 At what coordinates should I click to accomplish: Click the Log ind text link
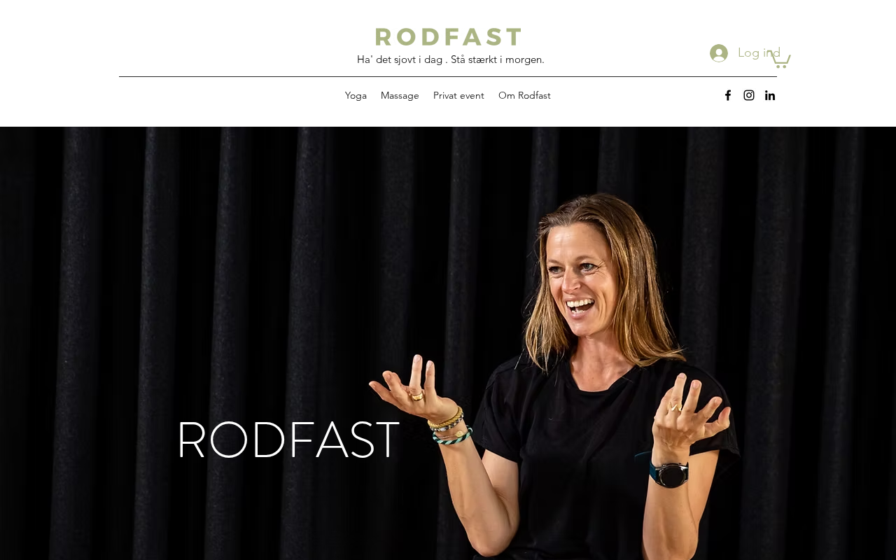759,53
